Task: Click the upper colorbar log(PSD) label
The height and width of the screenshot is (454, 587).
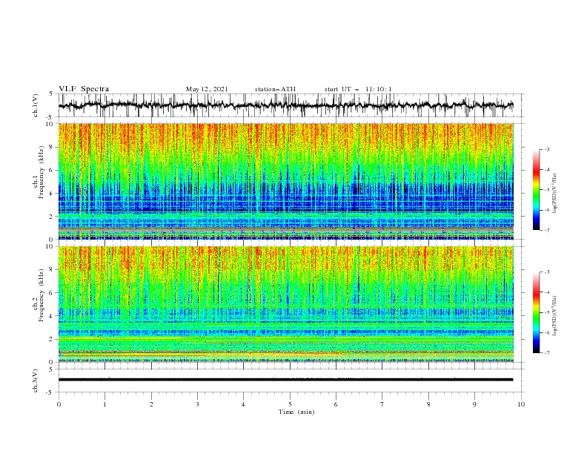Action: (x=555, y=194)
